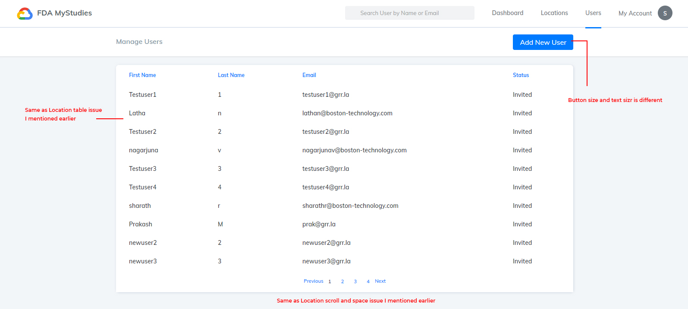Screen dimensions: 688x309
Task: Click email lathan@boston-technology.com
Action: 347,113
